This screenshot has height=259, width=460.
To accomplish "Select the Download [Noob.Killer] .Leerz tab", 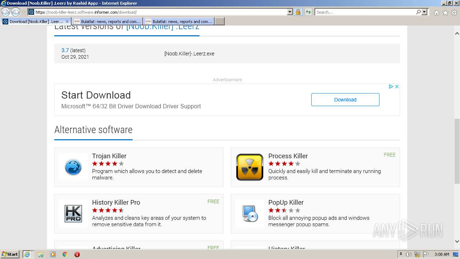I will click(36, 22).
